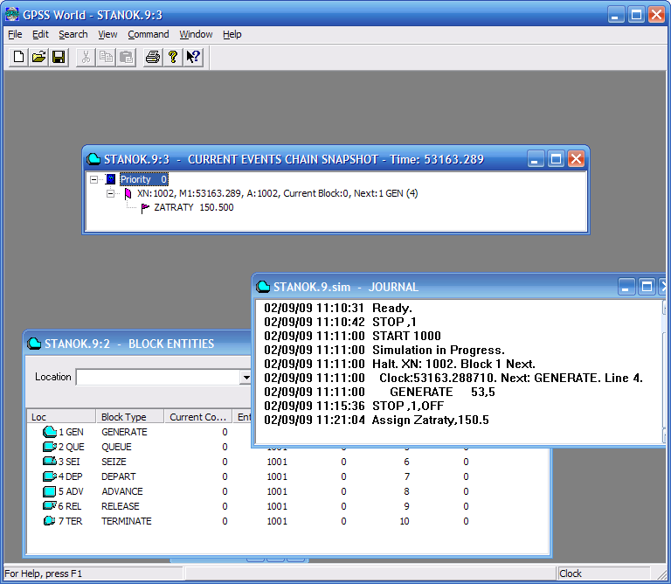Click the Current Events Chain window icon

[x=93, y=159]
